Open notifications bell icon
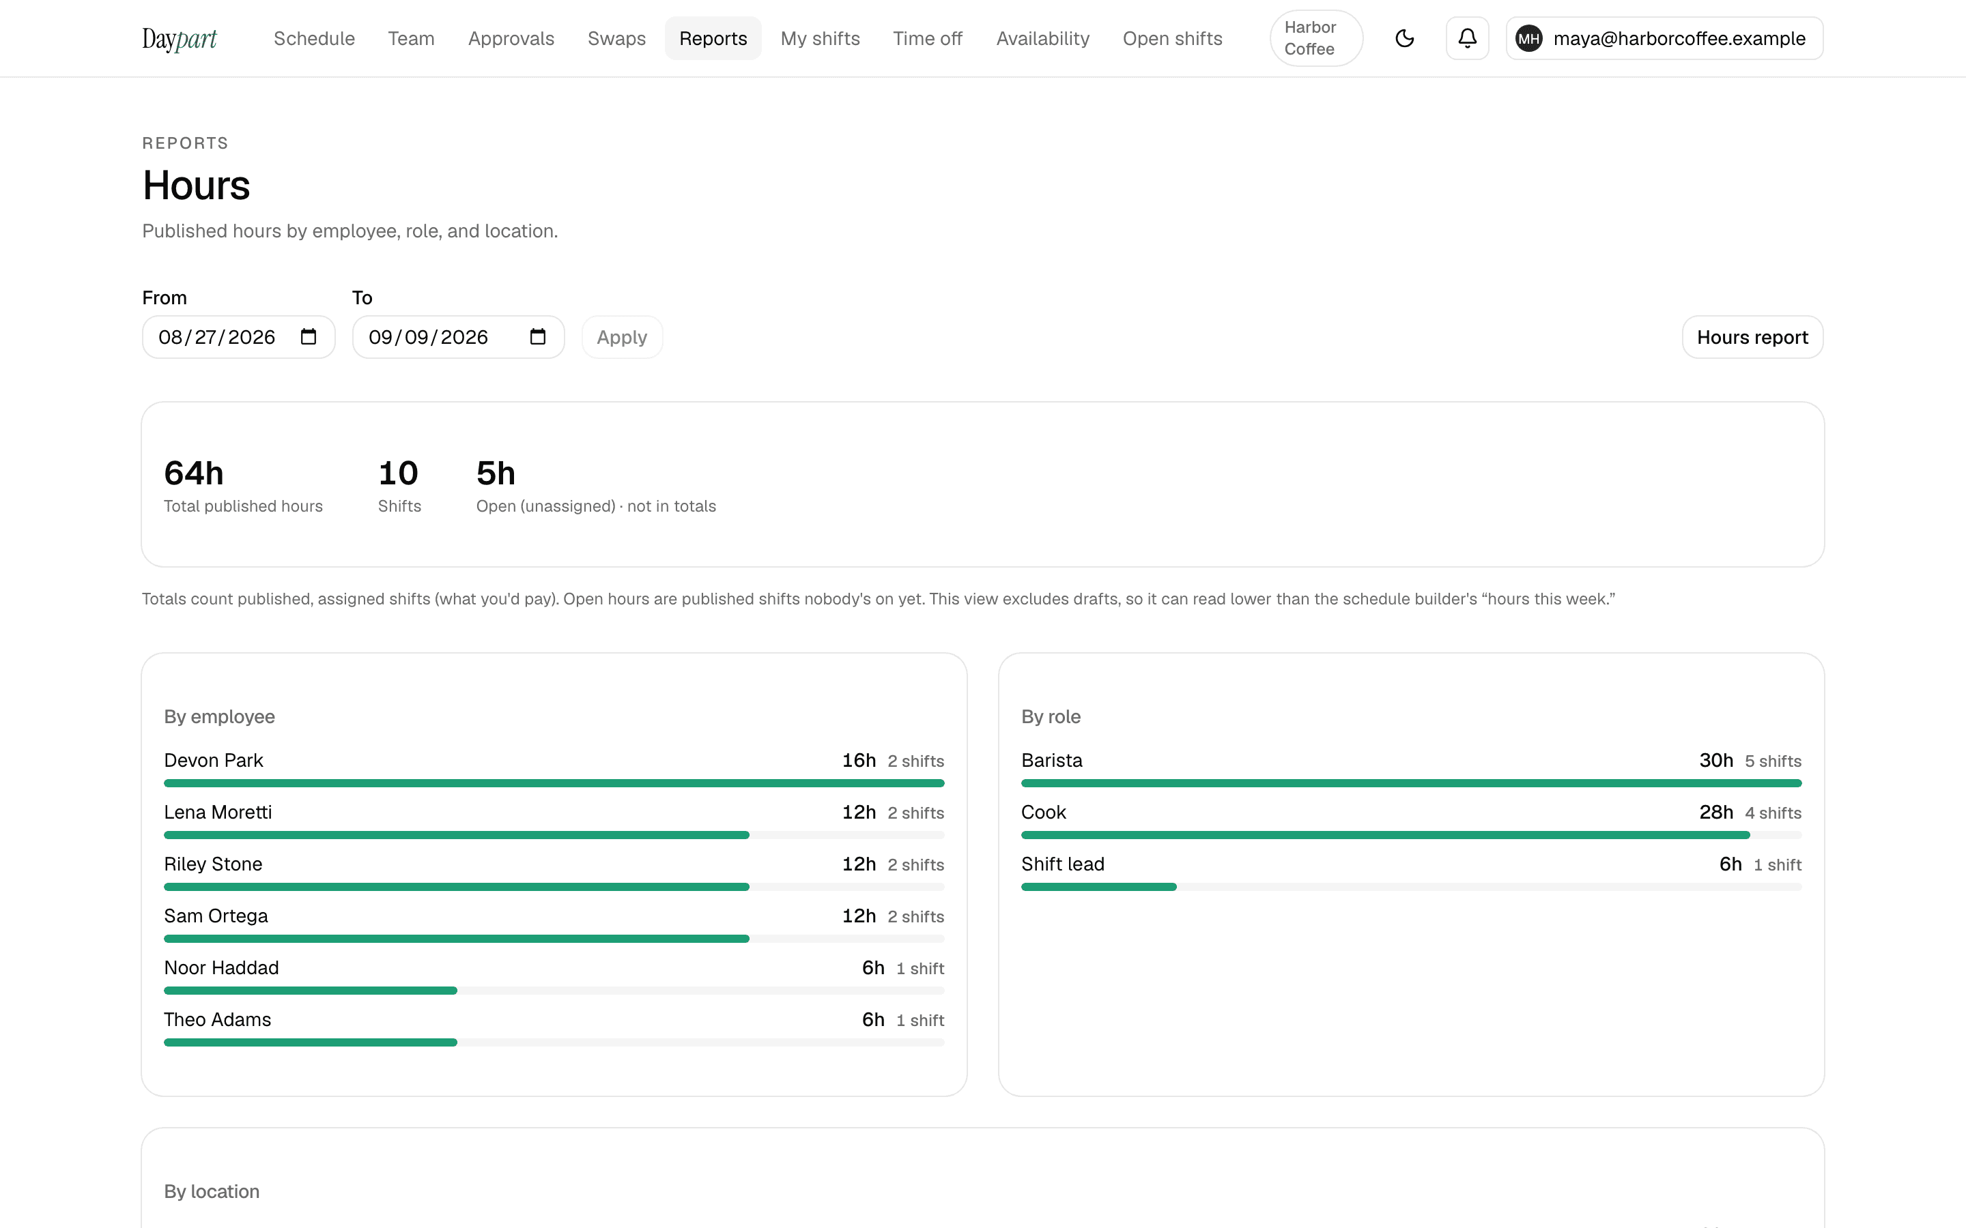1966x1228 pixels. tap(1467, 38)
